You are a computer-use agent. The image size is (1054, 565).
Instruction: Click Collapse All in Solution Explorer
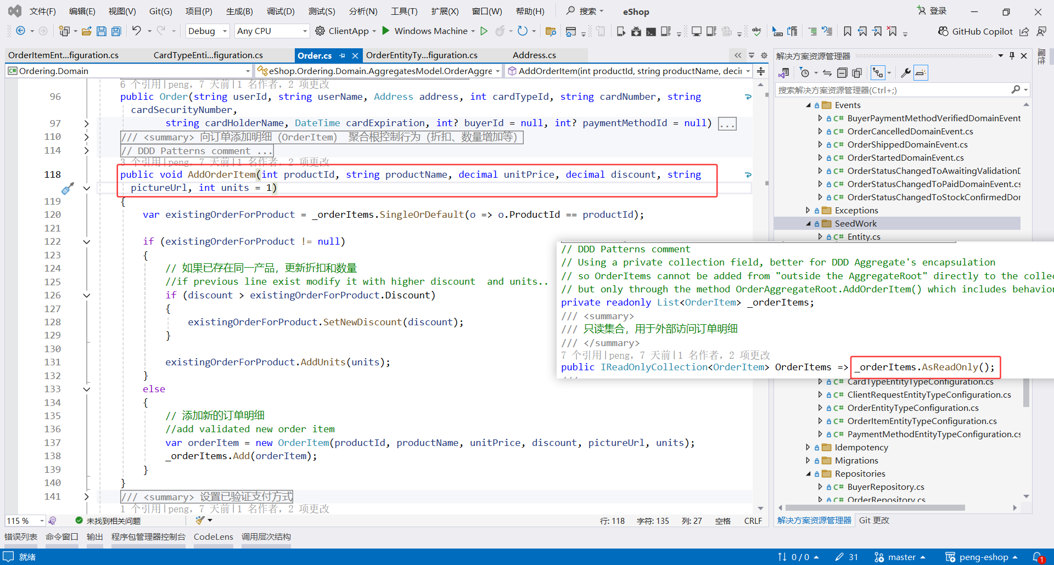(842, 73)
